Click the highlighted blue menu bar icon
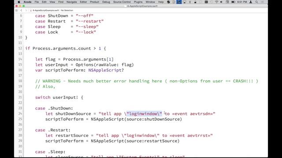This screenshot has width=282, height=158. 179,2
